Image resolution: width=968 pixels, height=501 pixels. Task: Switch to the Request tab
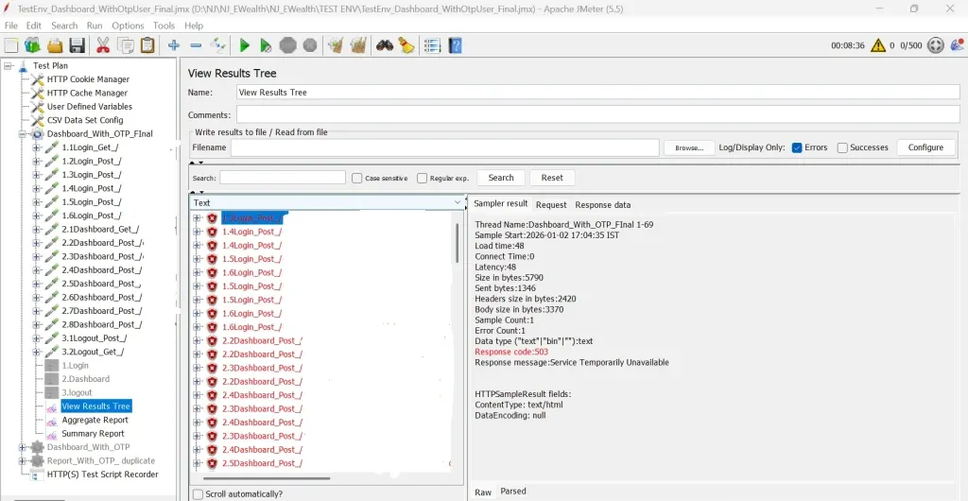pos(551,205)
